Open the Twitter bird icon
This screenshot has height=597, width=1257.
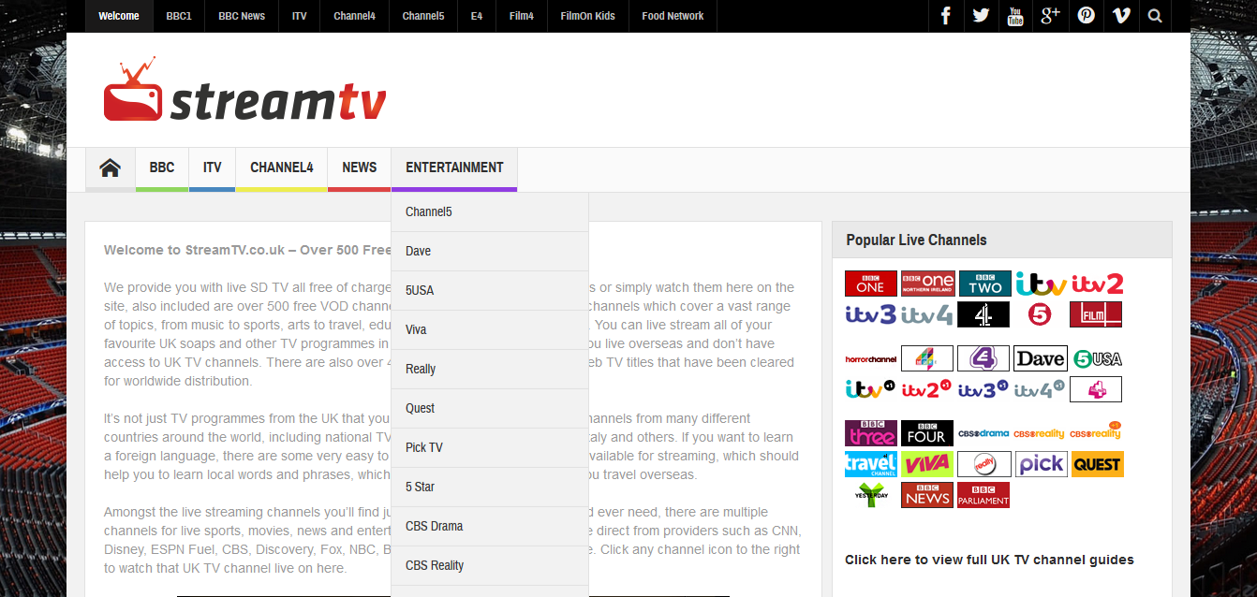click(x=981, y=16)
